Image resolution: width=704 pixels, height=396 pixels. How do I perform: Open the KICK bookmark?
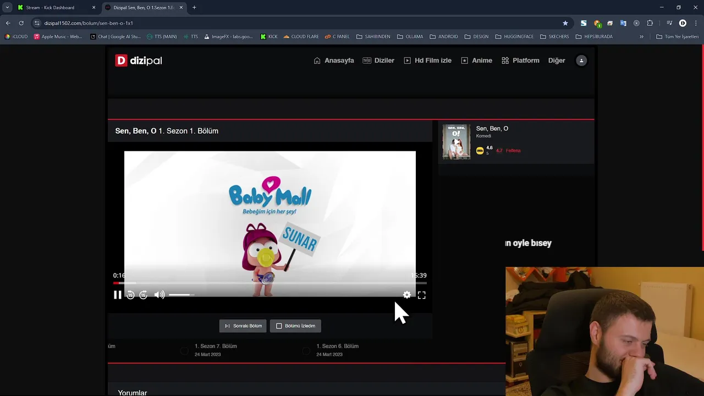point(269,37)
